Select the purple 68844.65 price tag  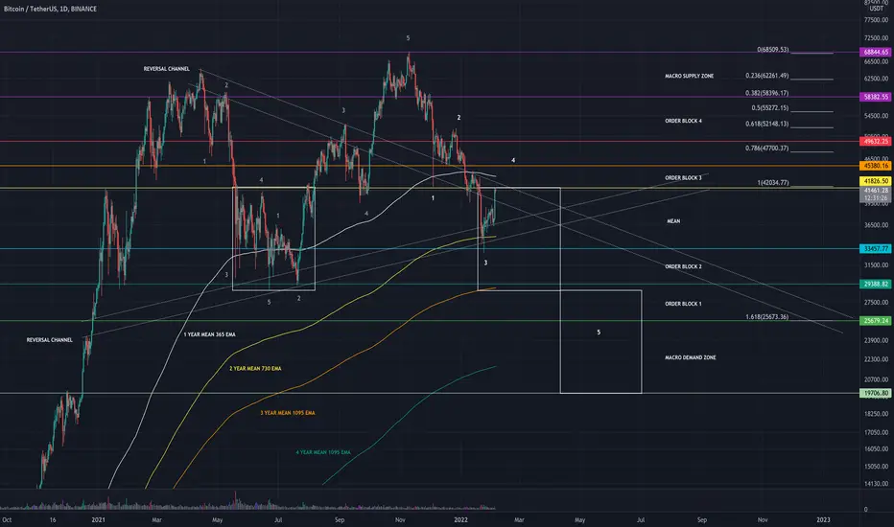click(x=875, y=52)
